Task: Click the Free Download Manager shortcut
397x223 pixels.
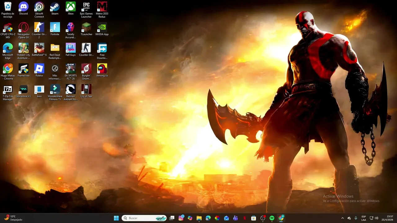Action: (102, 51)
